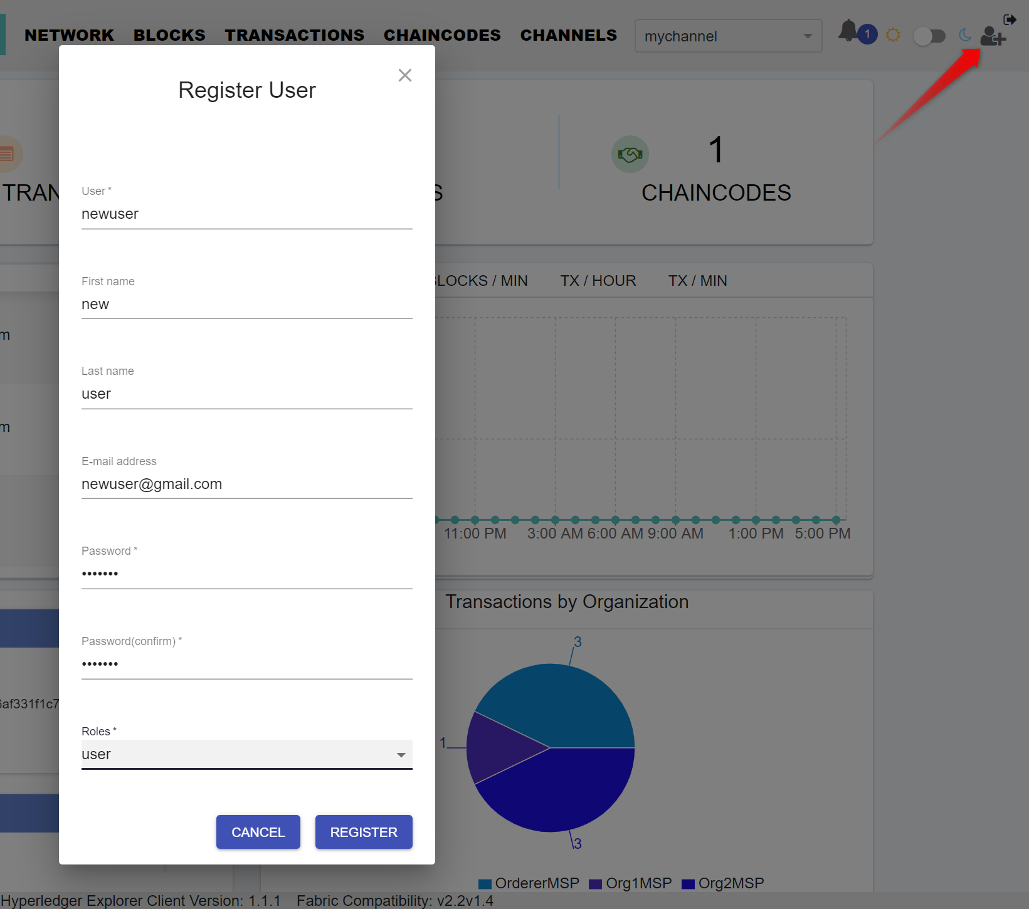This screenshot has height=909, width=1029.
Task: Click the Password(confirm) field
Action: (247, 665)
